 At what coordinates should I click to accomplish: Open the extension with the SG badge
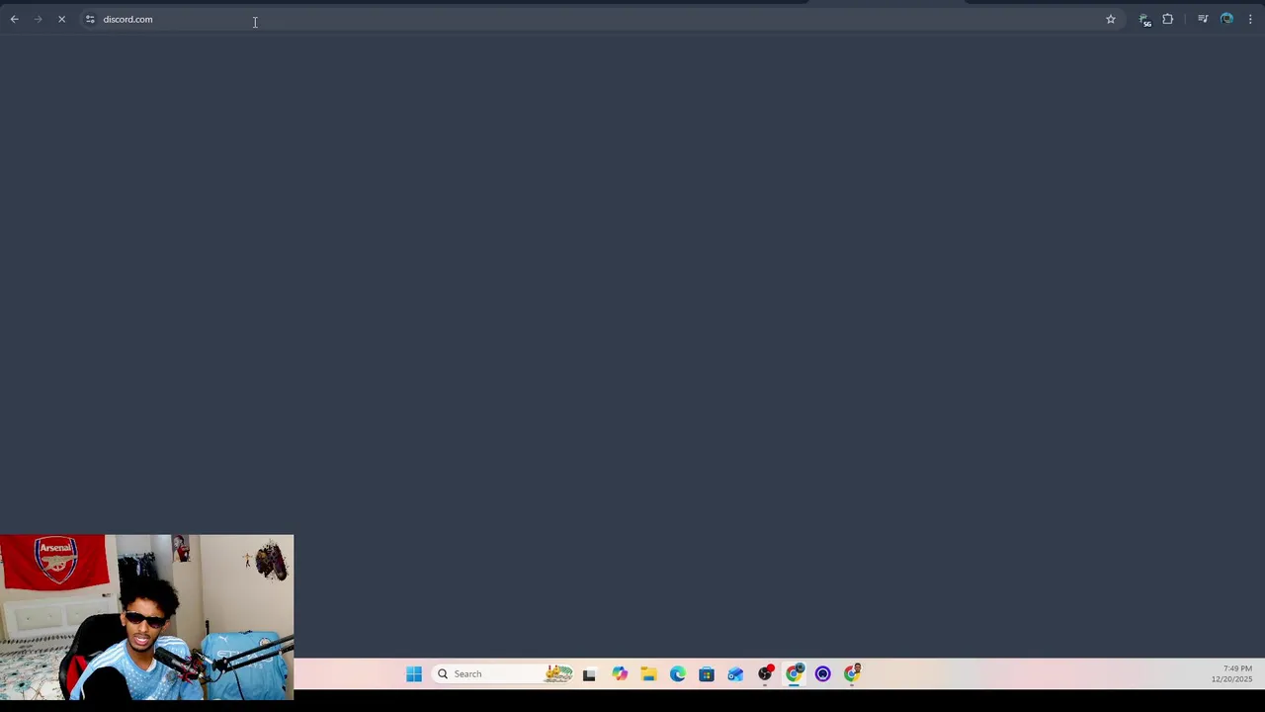1144,20
